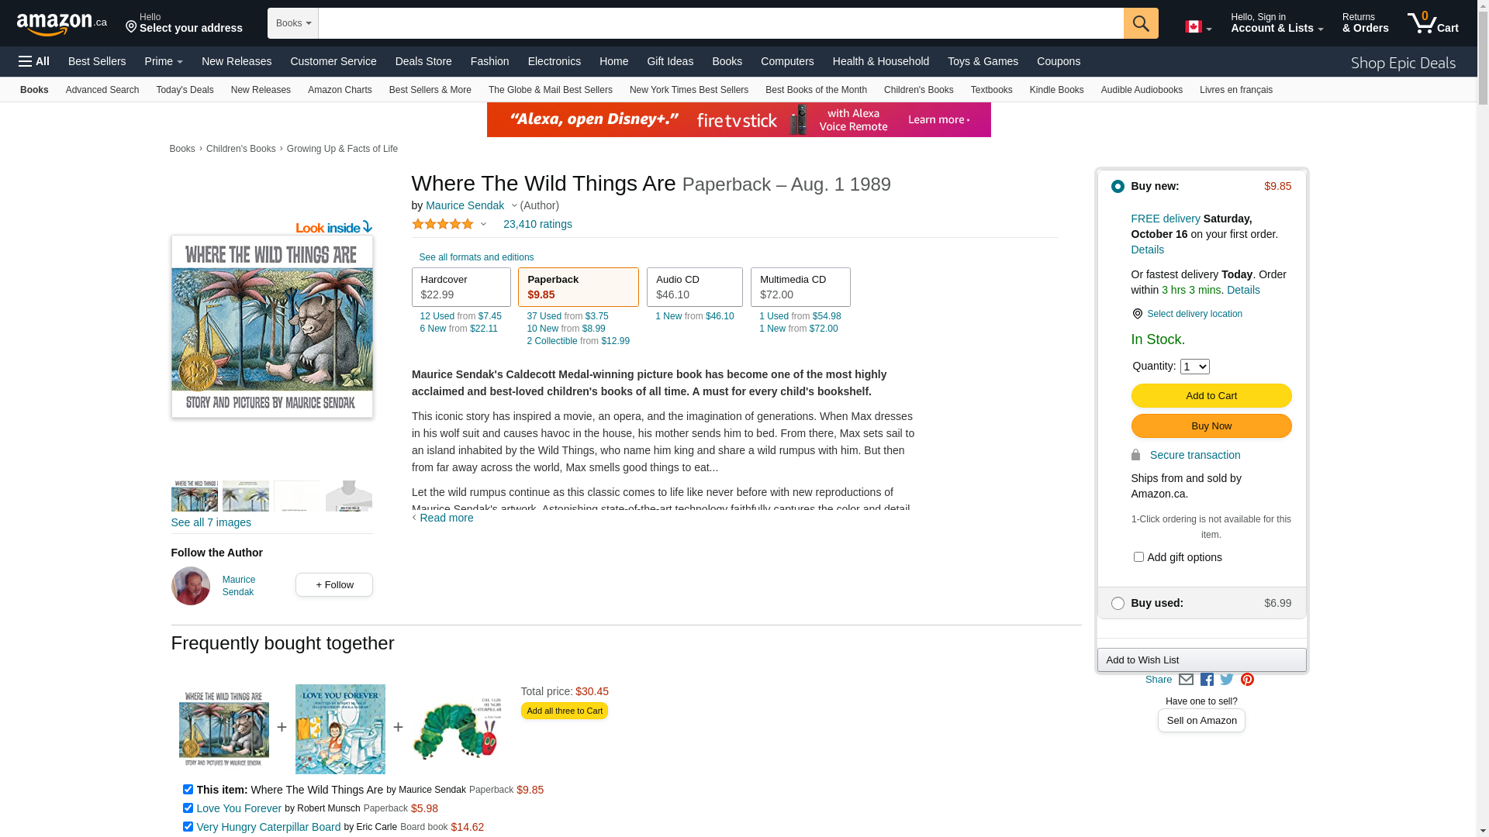Share via the Facebook icon

(x=1207, y=680)
